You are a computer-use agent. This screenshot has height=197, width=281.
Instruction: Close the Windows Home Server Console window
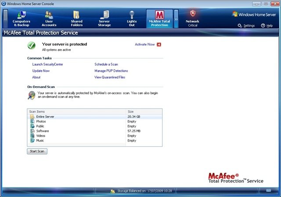275,4
